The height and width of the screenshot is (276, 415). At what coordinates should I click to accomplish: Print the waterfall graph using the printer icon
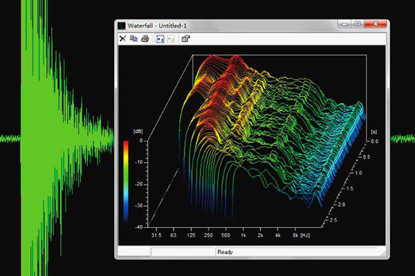pyautogui.click(x=145, y=39)
